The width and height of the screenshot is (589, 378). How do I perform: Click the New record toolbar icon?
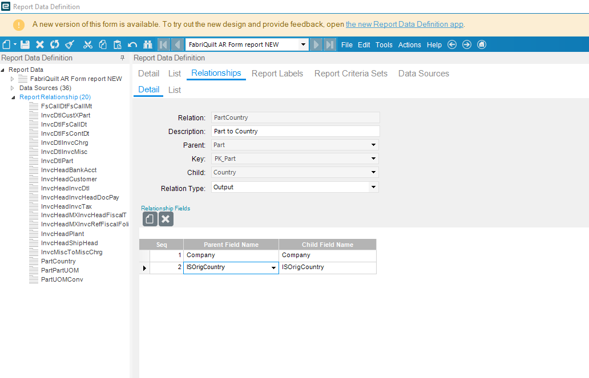click(x=6, y=44)
